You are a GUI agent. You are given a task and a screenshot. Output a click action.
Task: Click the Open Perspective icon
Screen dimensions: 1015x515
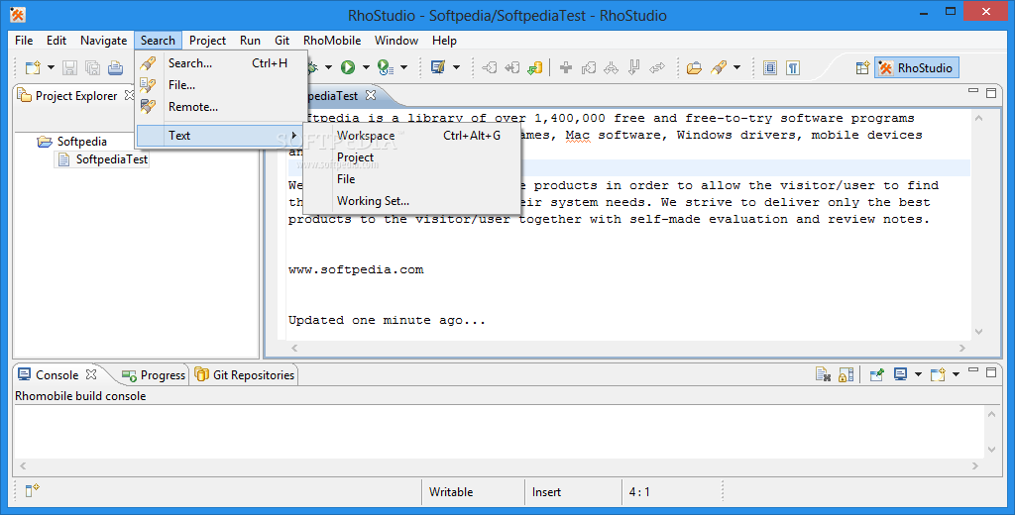(862, 68)
